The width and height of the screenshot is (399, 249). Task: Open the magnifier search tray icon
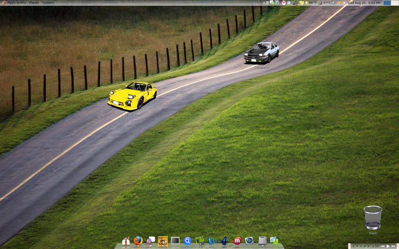tap(277, 3)
